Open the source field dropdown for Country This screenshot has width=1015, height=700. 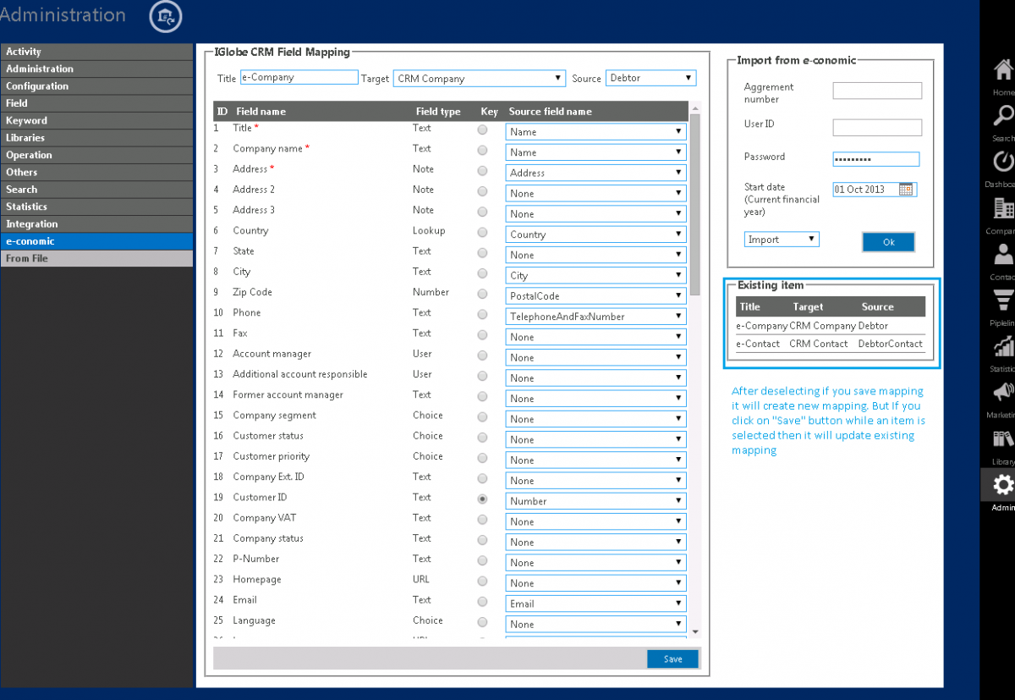point(595,234)
